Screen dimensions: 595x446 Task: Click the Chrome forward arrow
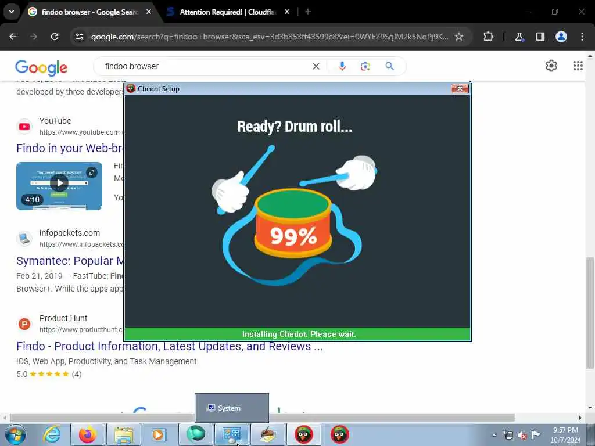click(34, 37)
